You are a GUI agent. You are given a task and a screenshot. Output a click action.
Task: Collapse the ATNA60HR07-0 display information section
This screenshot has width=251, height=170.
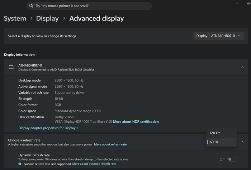[x=242, y=67]
